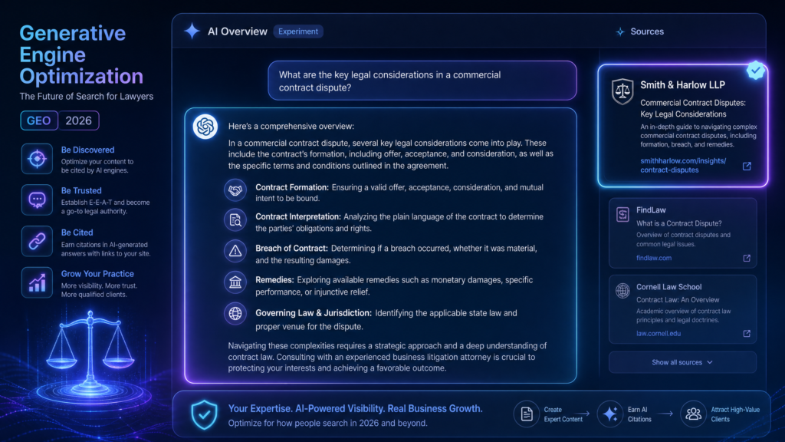This screenshot has width=785, height=442.
Task: Click the Earn AI Citations label
Action: [x=639, y=414]
